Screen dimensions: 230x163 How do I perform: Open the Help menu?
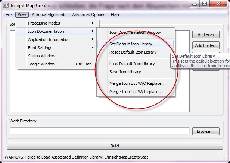[115, 15]
